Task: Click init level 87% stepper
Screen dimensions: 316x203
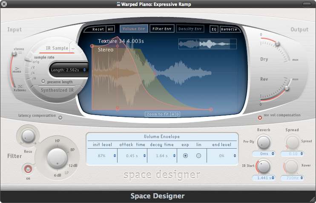Action: click(115, 155)
